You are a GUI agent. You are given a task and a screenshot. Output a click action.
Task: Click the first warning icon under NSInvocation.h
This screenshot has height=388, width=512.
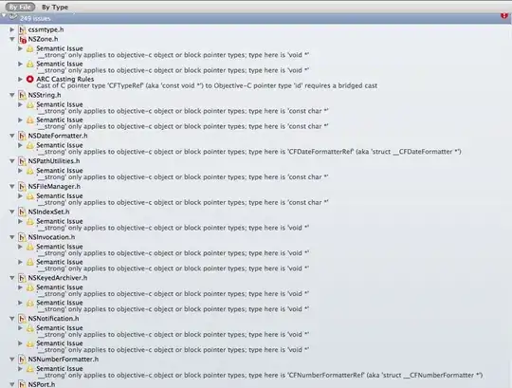[30, 247]
